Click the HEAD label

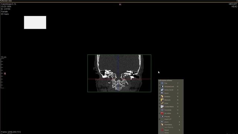click(234, 7)
